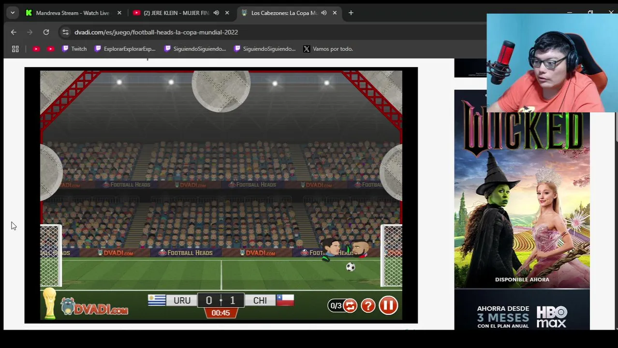618x348 pixels.
Task: Open the second SiguiendoSiguiendo bookmark
Action: 265,49
